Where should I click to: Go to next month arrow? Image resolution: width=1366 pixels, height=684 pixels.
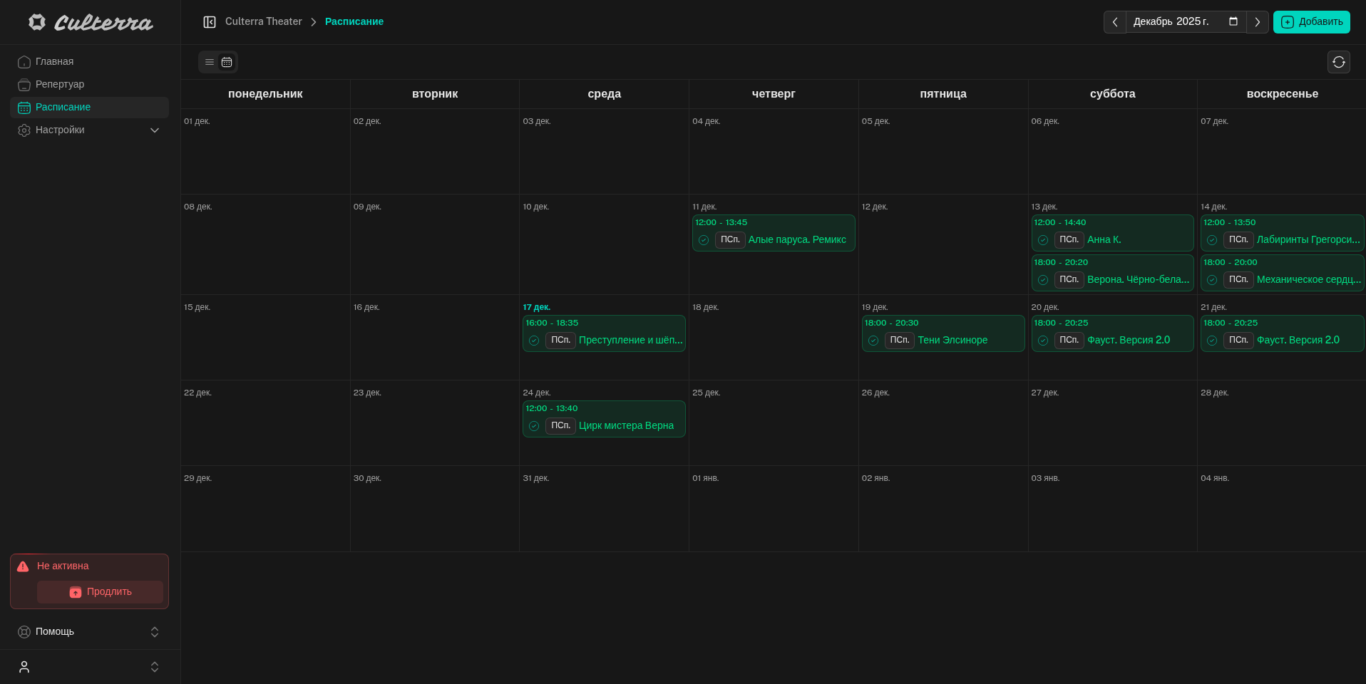(x=1258, y=22)
